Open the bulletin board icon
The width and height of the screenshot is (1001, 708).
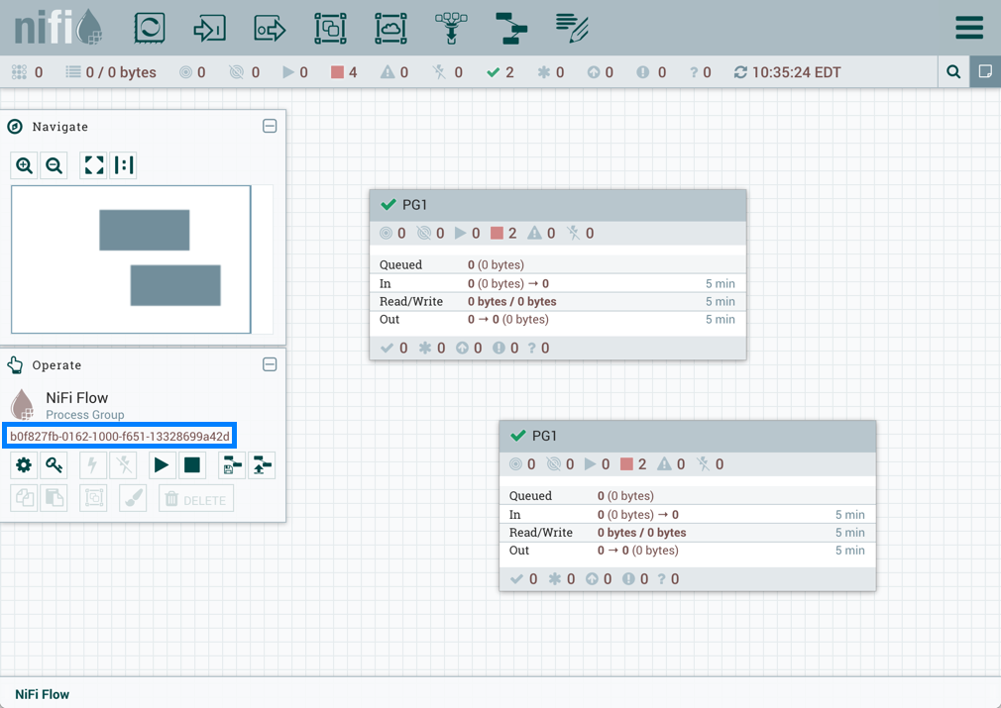click(x=985, y=72)
